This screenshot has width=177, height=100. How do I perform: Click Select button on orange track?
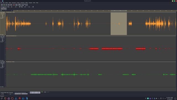point(2,34)
